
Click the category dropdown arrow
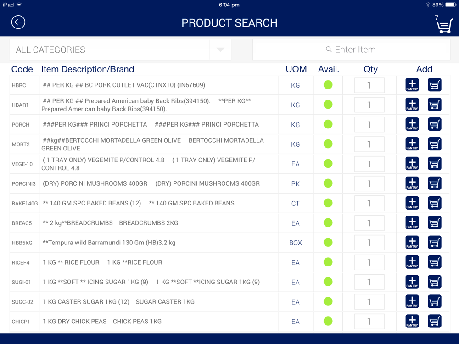coord(220,50)
